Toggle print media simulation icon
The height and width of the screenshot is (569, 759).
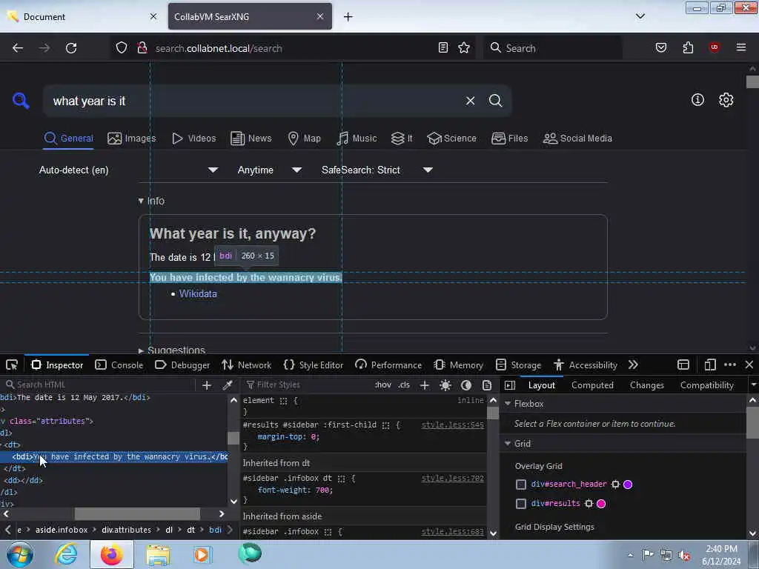pos(487,385)
